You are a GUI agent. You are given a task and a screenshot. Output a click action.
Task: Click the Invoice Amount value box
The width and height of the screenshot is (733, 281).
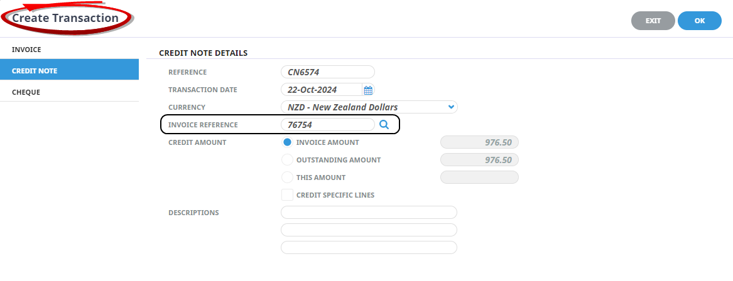click(x=480, y=142)
